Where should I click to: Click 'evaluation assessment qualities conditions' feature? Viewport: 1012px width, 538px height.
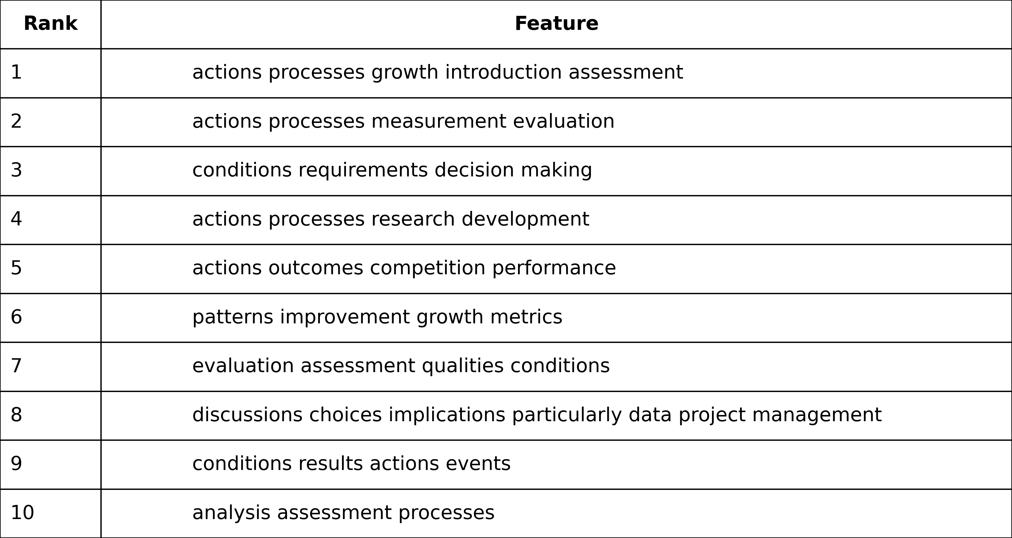pos(401,366)
